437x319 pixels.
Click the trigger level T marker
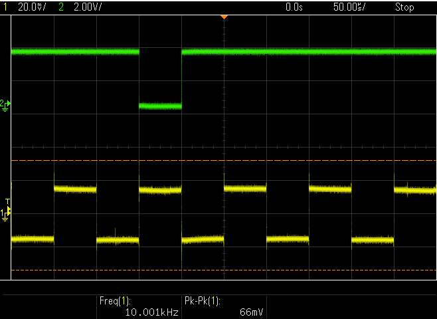8,202
